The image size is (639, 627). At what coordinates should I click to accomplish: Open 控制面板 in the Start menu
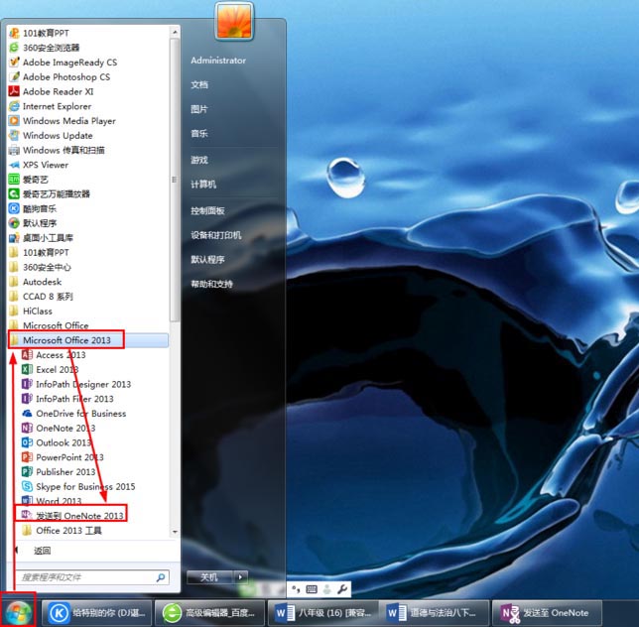click(x=207, y=211)
